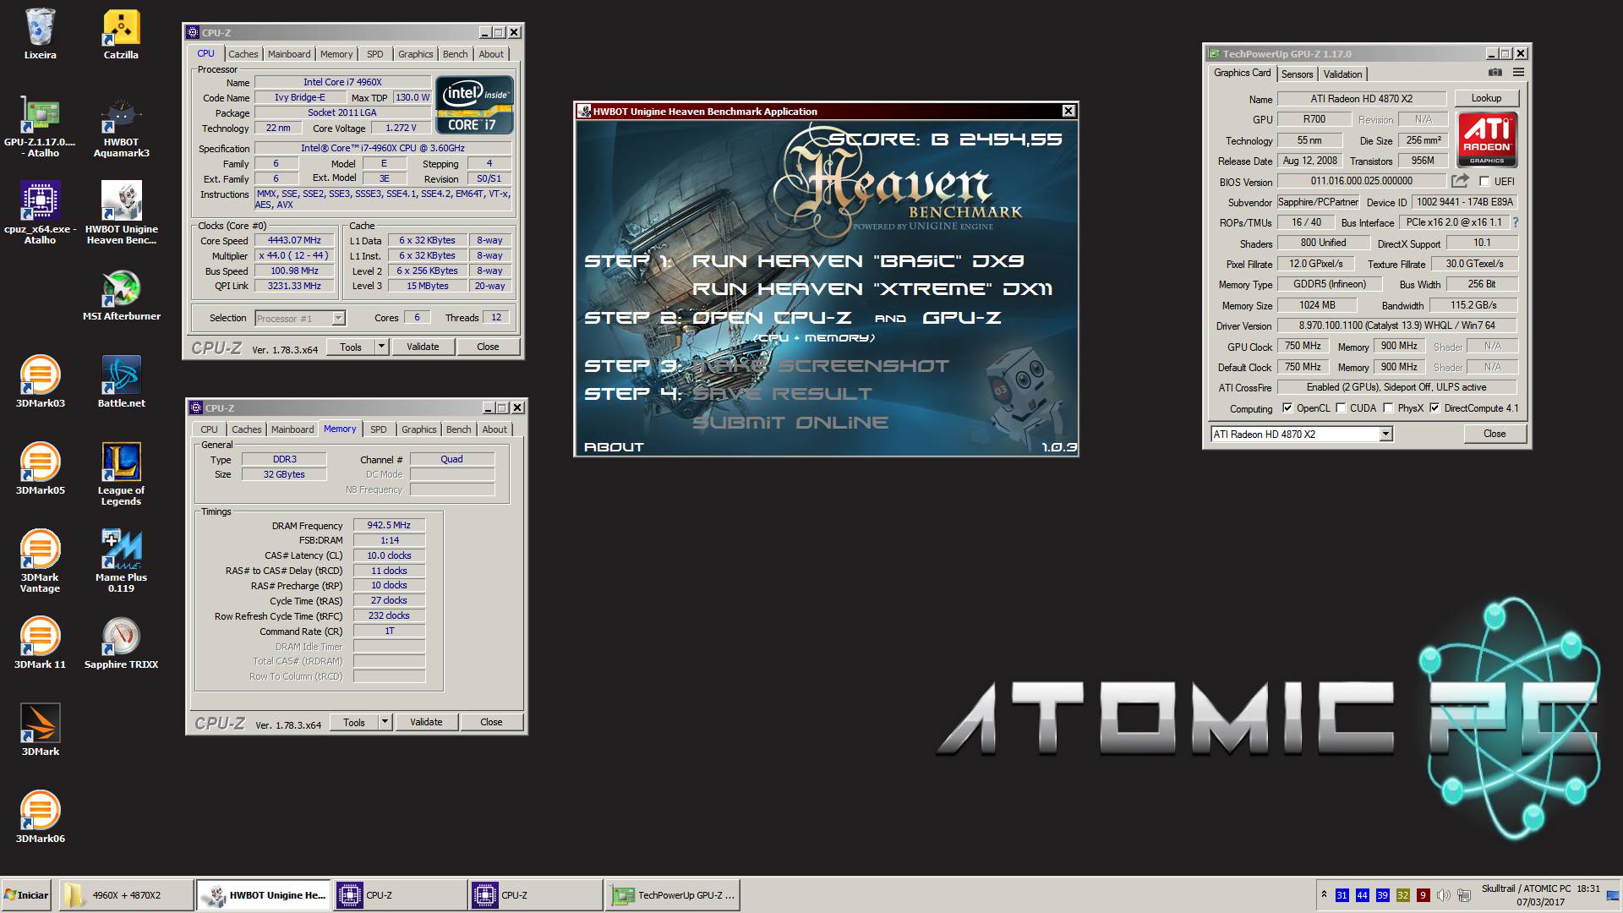Launch Sapphire TRIXX desktop icon

121,643
